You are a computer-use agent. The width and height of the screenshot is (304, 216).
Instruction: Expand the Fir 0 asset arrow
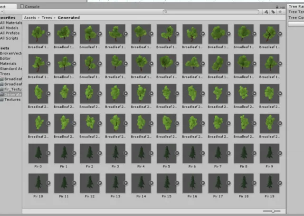(48, 153)
